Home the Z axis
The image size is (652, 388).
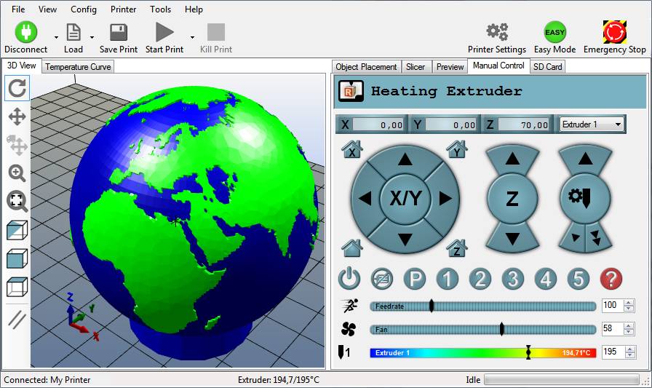pos(457,248)
